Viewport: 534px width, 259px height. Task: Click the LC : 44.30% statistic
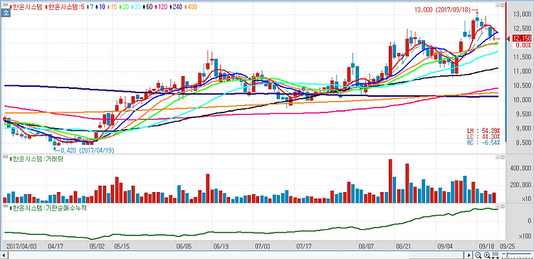483,137
